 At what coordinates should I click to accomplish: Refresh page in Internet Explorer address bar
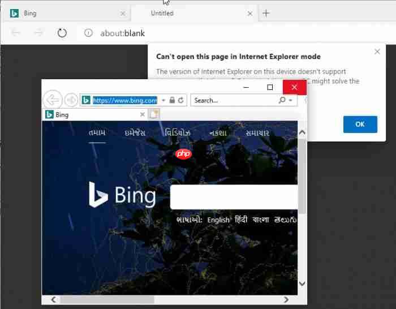(x=180, y=100)
